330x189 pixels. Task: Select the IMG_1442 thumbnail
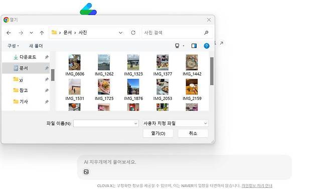(192, 62)
